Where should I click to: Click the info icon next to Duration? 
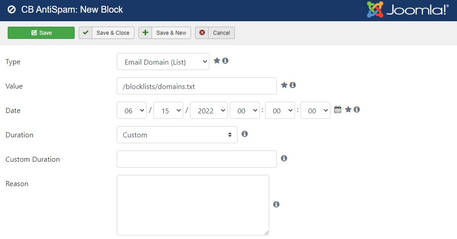click(x=245, y=134)
